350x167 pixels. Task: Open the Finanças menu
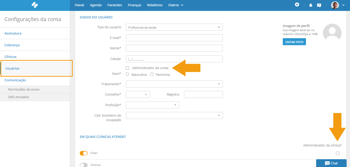coord(134,5)
